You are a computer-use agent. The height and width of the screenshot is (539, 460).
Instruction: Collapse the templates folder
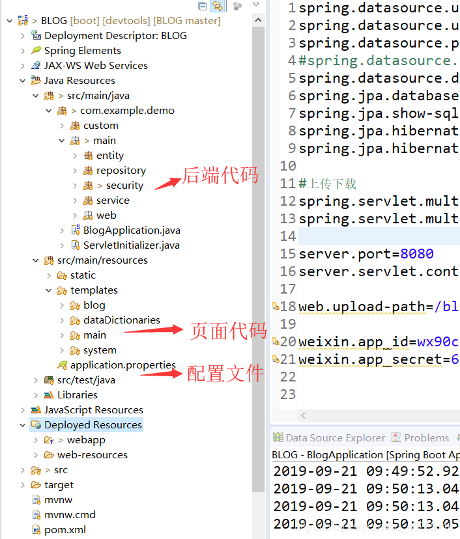point(49,290)
